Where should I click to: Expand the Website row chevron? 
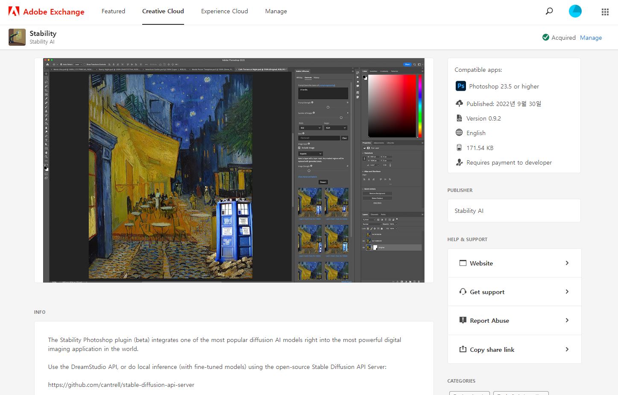click(x=567, y=263)
